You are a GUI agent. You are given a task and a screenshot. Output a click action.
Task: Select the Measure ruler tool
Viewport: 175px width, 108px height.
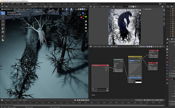click(x=3, y=40)
